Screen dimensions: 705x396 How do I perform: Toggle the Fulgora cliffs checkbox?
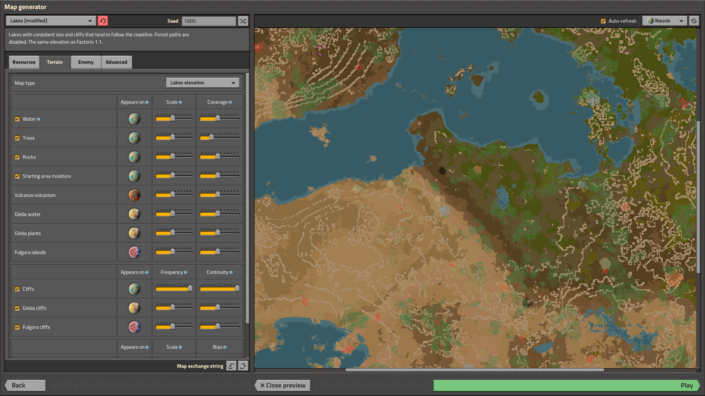pyautogui.click(x=17, y=327)
